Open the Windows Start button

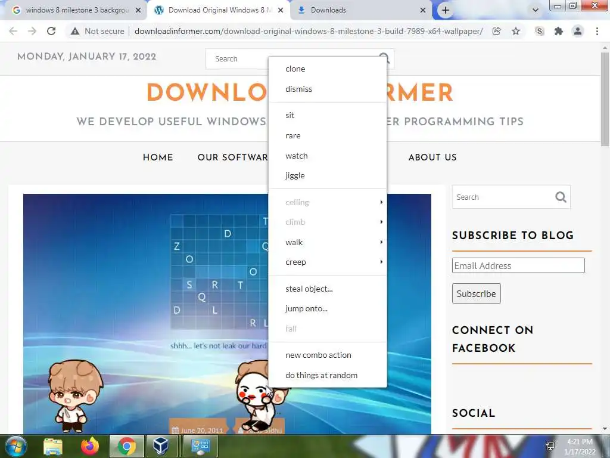(15, 446)
